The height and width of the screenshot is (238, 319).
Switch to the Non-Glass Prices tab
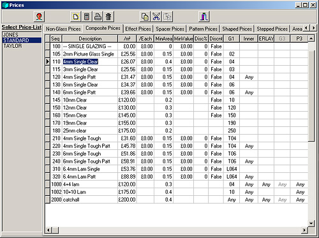tap(63, 29)
